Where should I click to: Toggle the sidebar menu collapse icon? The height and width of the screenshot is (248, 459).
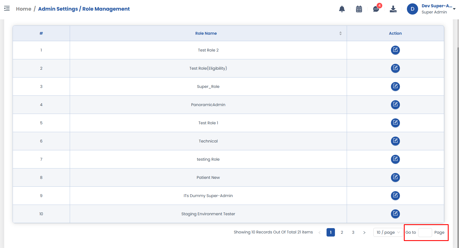point(7,8)
